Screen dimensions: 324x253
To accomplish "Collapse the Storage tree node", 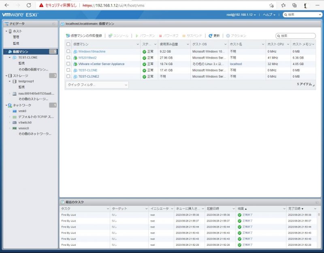I will point(6,76).
